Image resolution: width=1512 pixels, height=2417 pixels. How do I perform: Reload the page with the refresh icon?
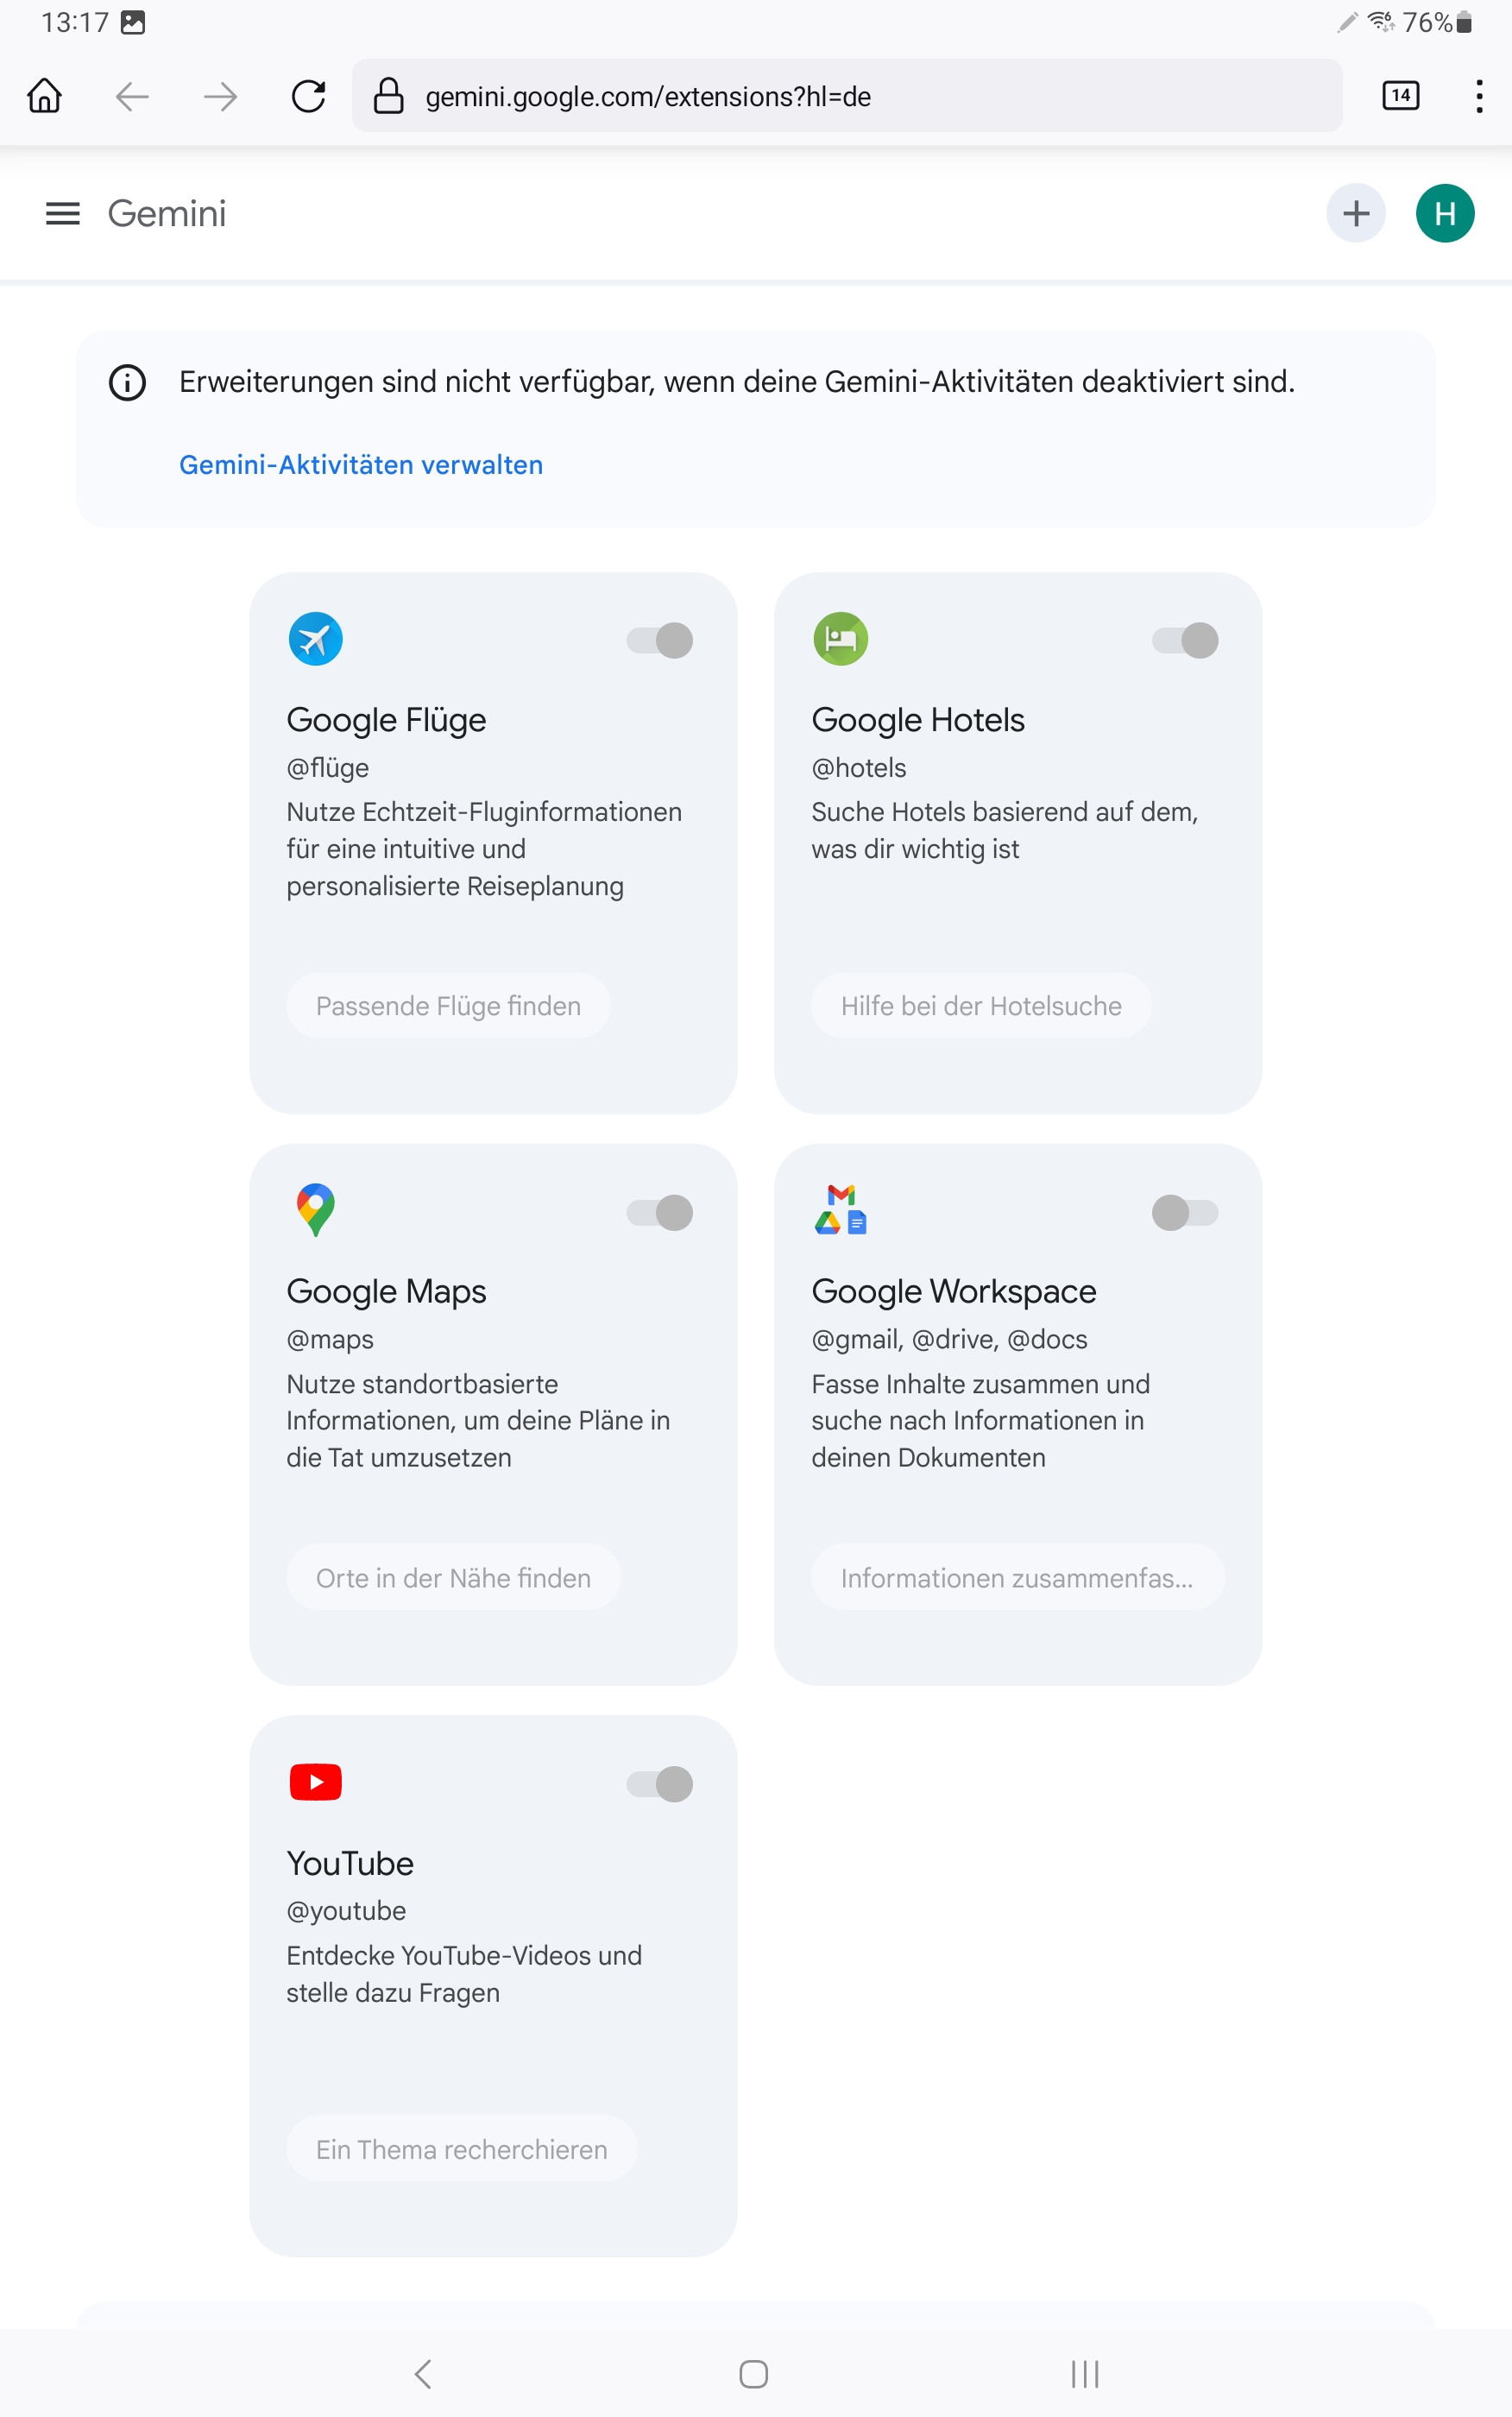[308, 96]
